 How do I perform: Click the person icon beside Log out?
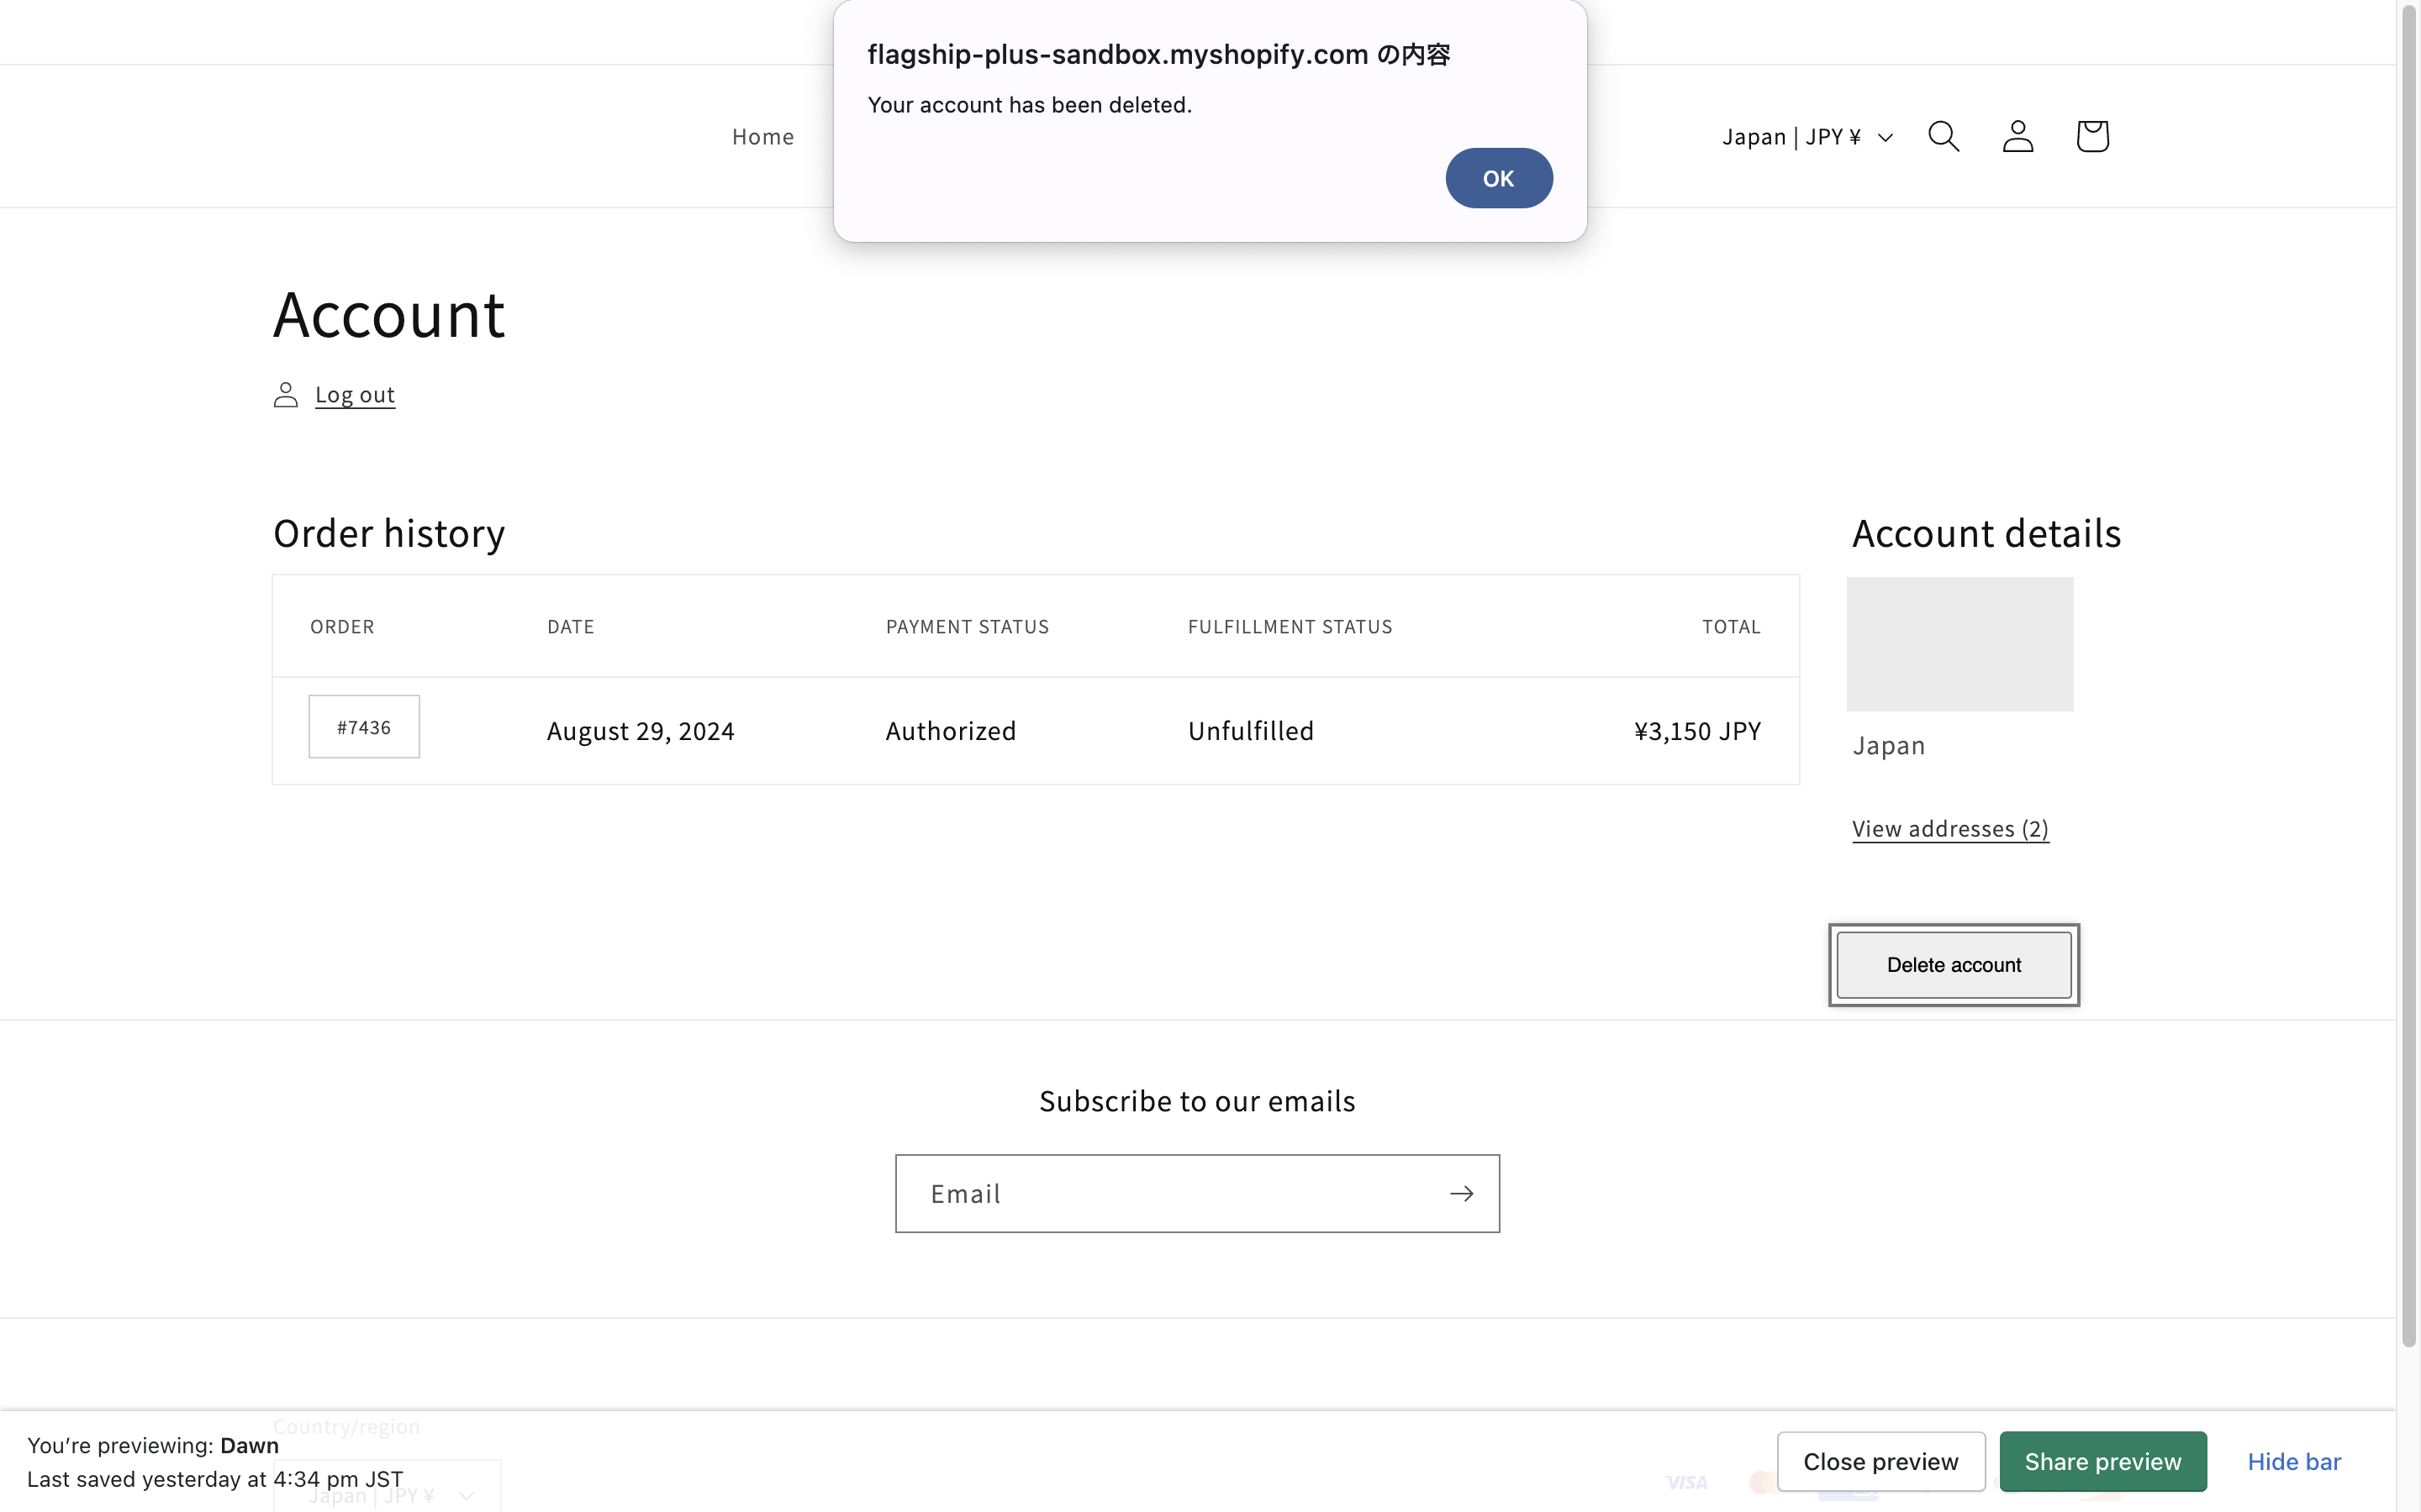pos(285,395)
